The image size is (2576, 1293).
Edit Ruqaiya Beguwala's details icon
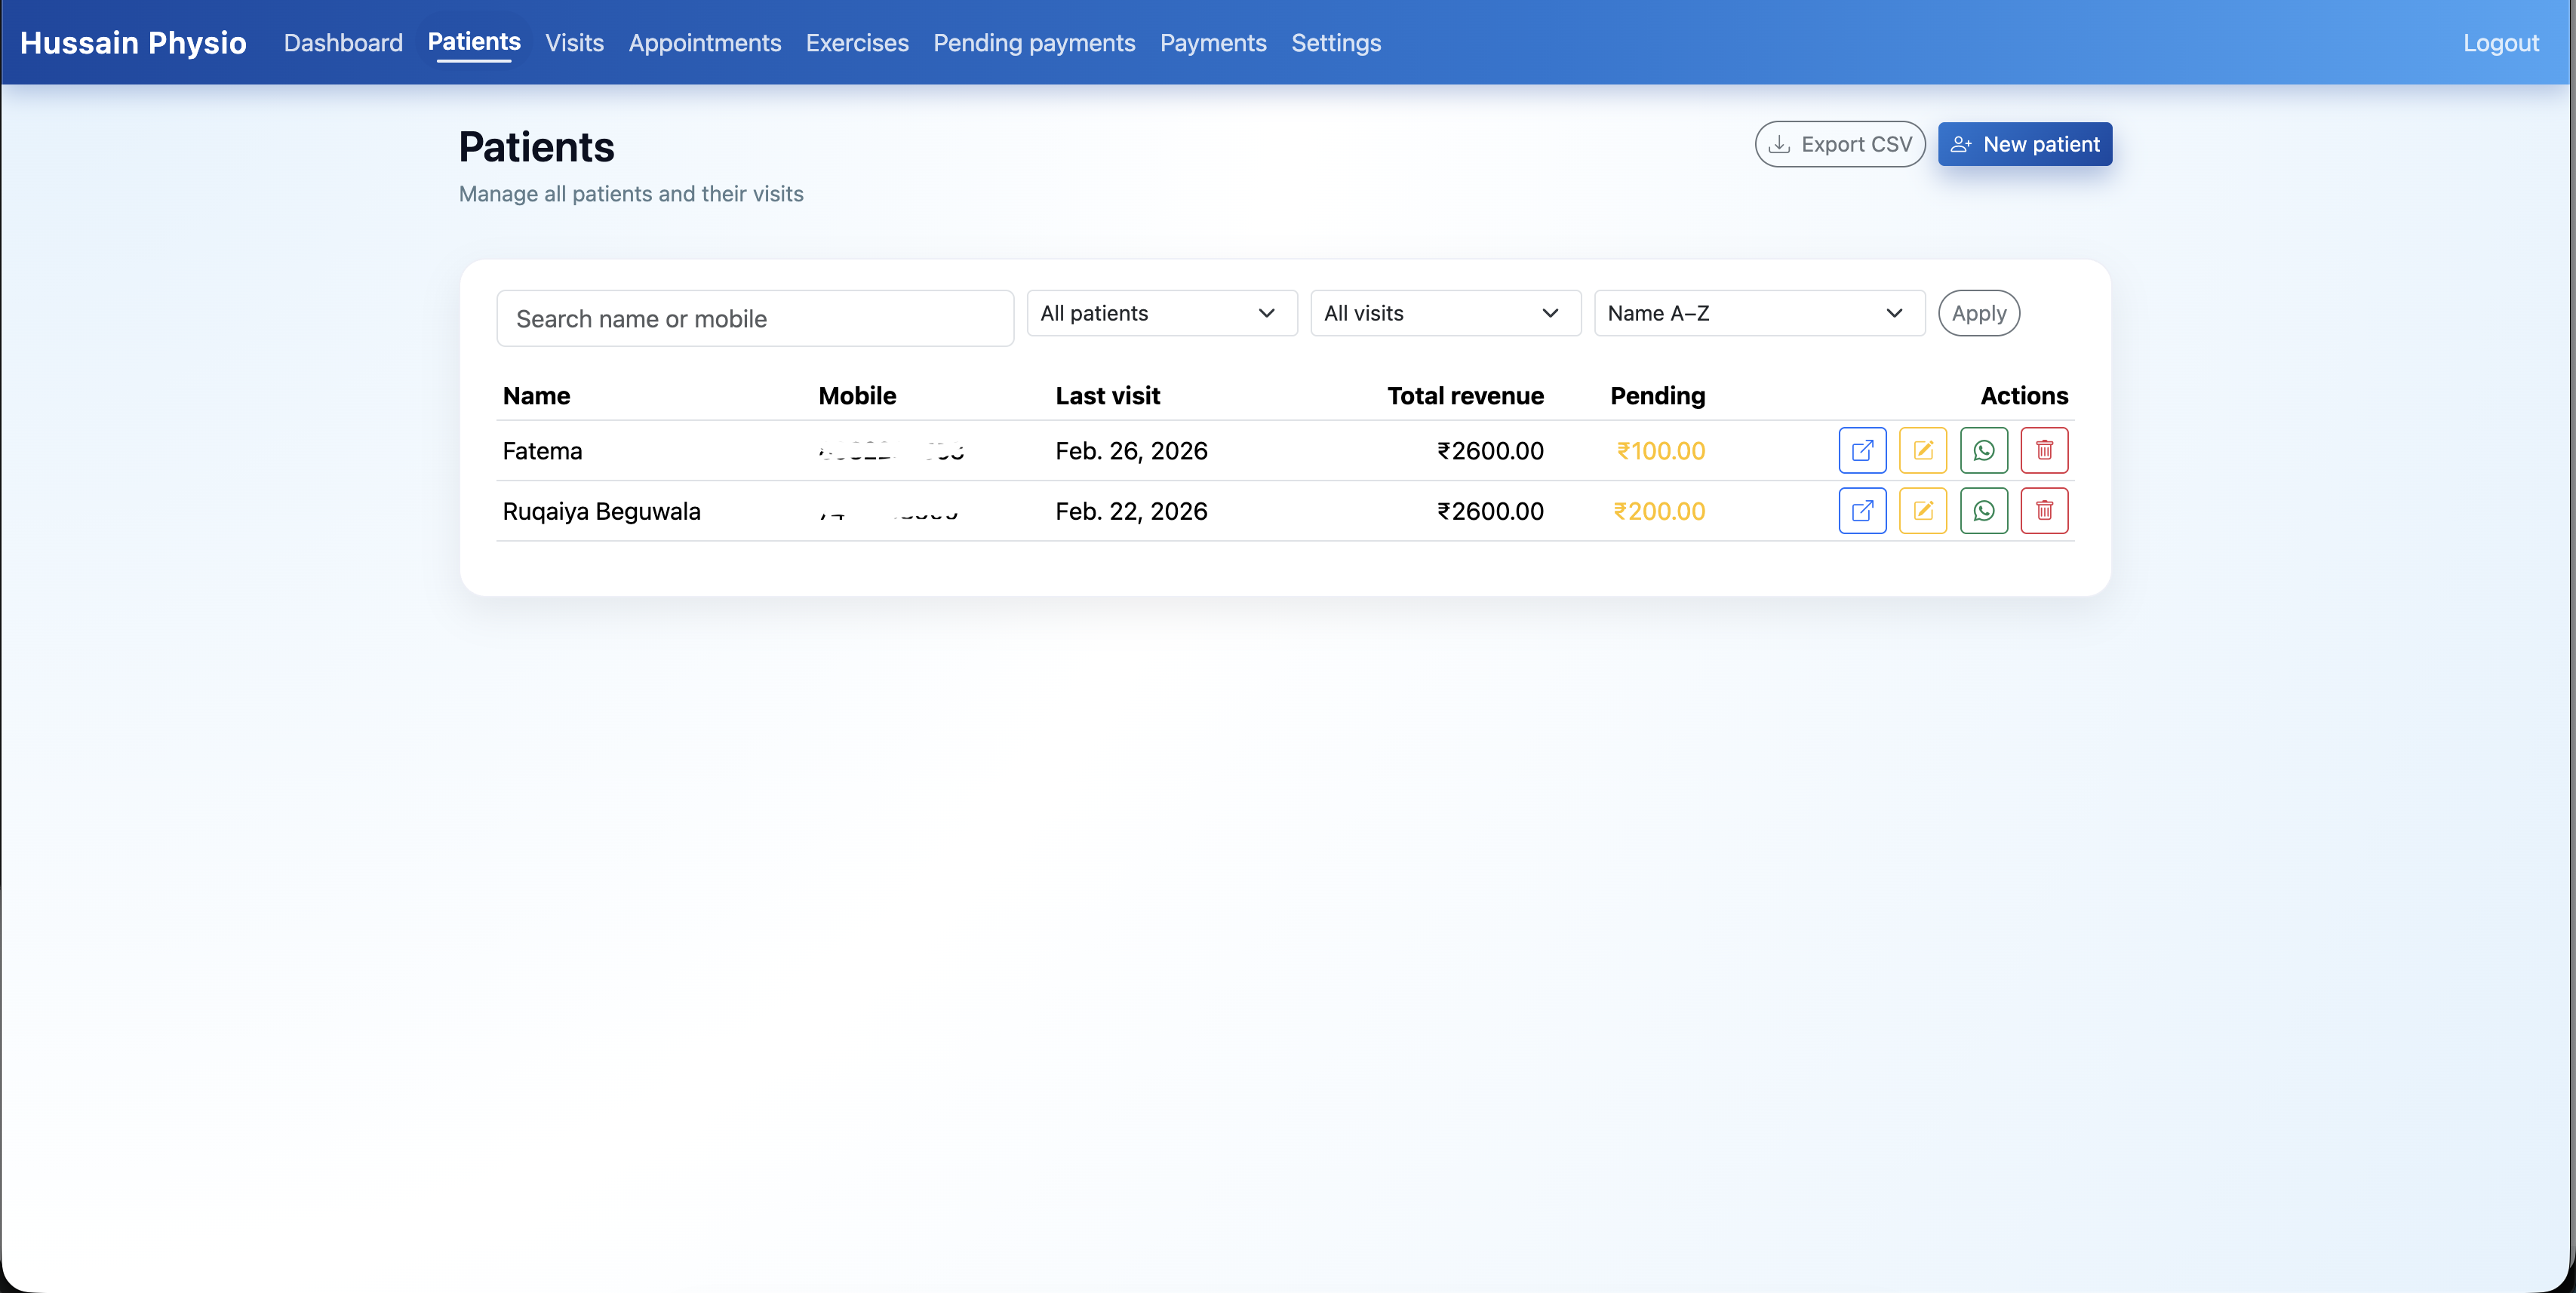pyautogui.click(x=1922, y=511)
